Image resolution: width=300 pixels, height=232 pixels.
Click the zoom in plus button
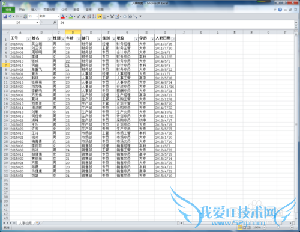click(292, 227)
